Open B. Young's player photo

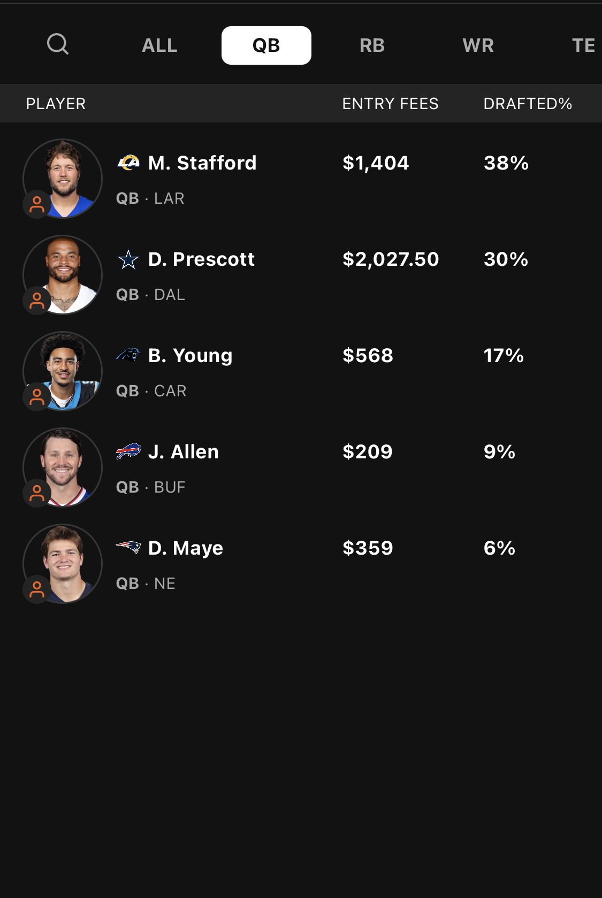[x=63, y=371]
